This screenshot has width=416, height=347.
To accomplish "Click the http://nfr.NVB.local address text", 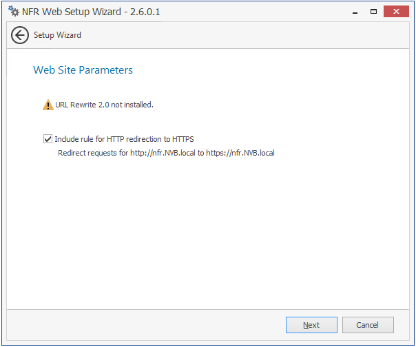I will 163,153.
